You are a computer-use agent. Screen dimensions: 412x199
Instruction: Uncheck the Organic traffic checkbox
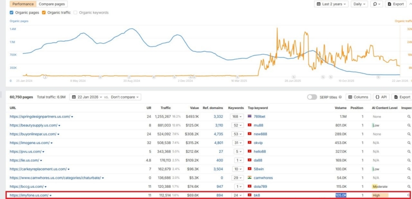[x=44, y=12]
